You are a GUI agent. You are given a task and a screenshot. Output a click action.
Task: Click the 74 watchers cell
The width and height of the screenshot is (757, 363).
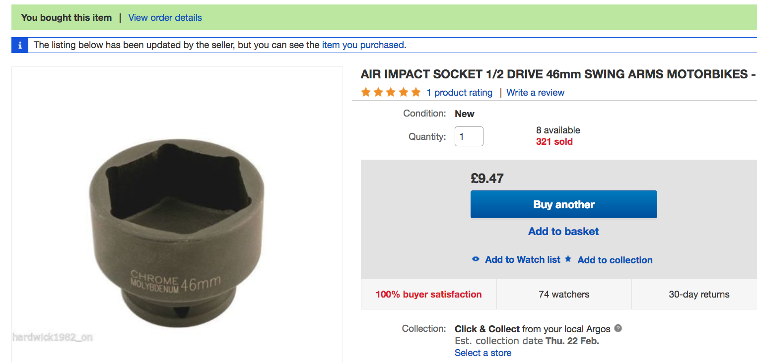564,295
